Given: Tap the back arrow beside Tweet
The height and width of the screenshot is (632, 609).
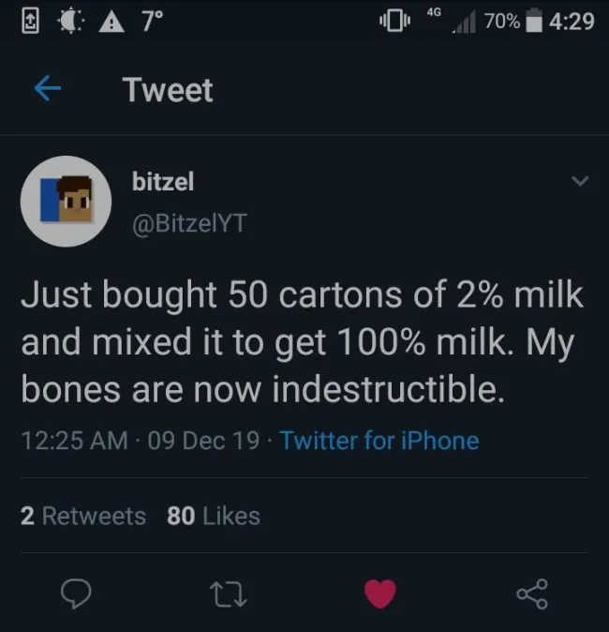Looking at the screenshot, I should coord(48,90).
